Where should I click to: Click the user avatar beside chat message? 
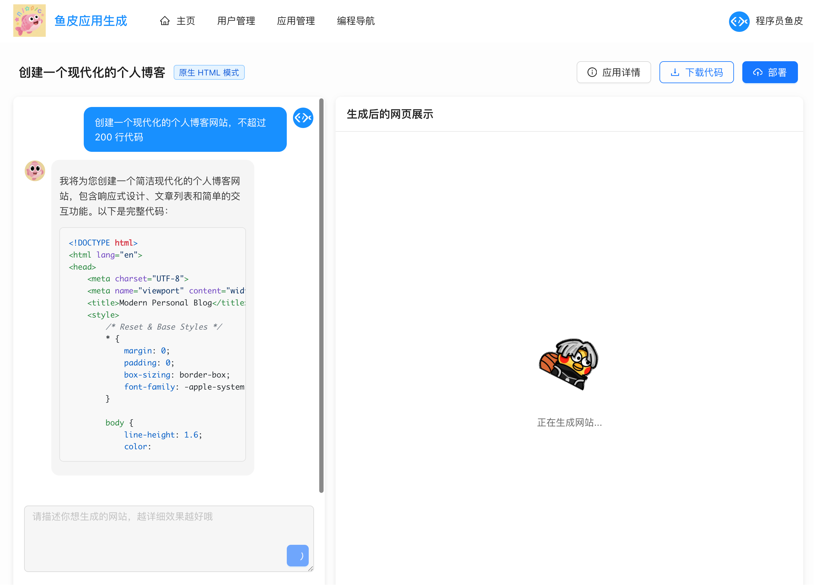click(303, 117)
